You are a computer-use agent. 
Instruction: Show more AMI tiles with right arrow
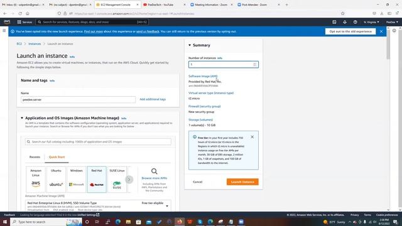pyautogui.click(x=129, y=180)
